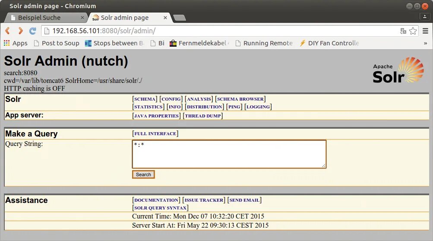433x241 pixels.
Task: Open the DISTRIBUTION link
Action: pyautogui.click(x=204, y=107)
